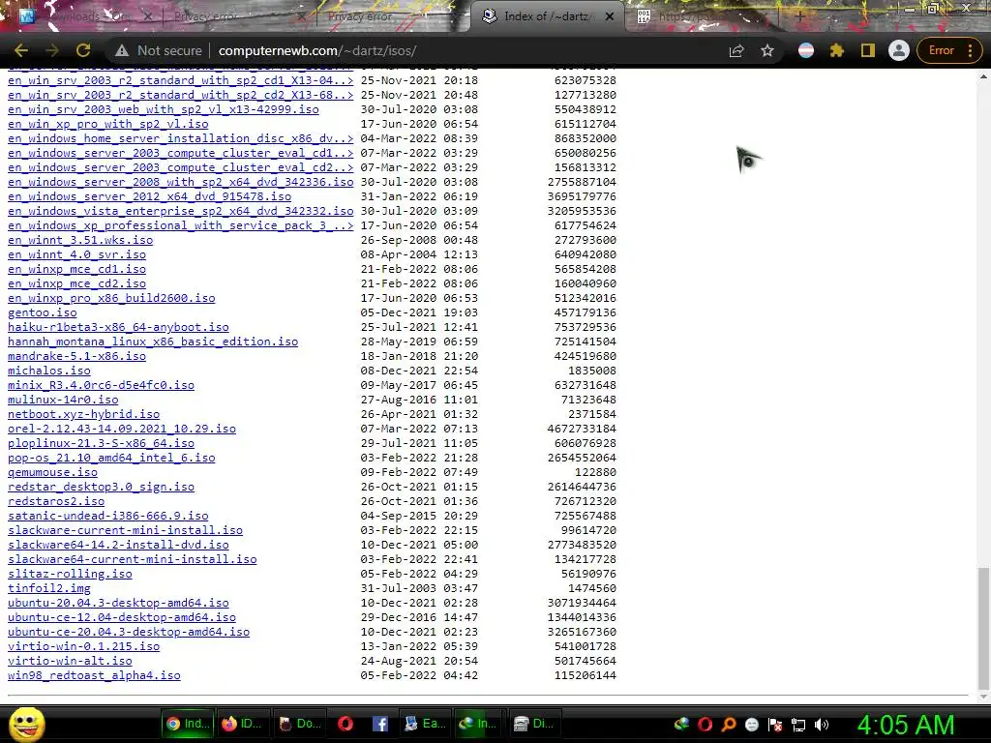
Task: Open the Extensions puzzle piece menu
Action: click(x=837, y=50)
